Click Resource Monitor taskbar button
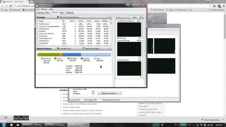This screenshot has width=226, height=127. coord(78,125)
